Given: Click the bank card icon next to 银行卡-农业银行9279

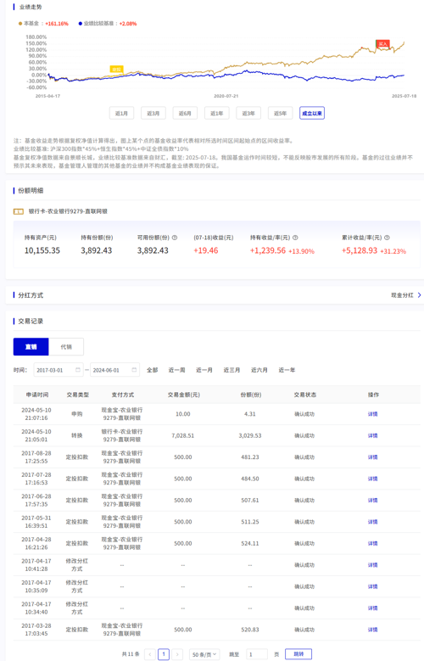Looking at the screenshot, I should tap(19, 211).
